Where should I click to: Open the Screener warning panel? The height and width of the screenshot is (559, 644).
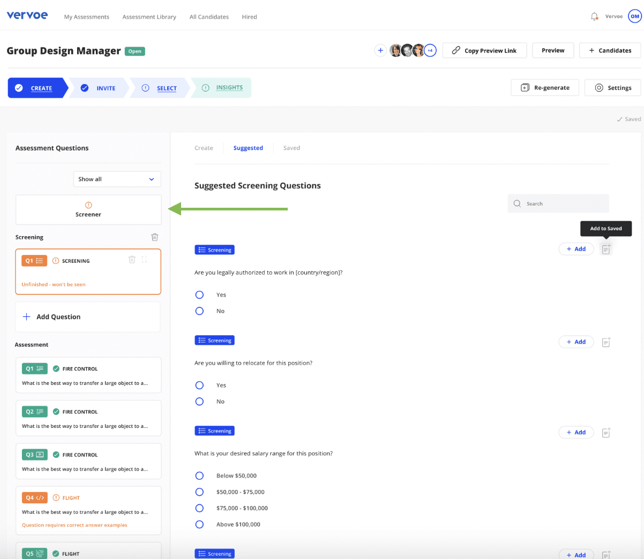[x=88, y=209]
